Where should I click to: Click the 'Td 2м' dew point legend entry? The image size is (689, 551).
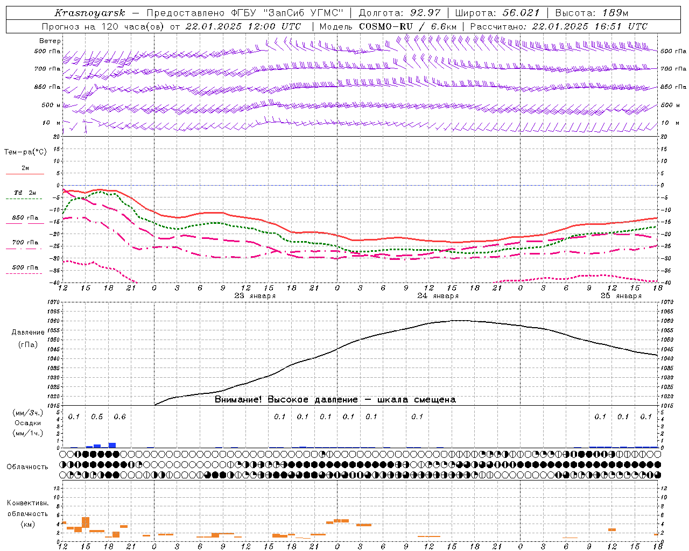pos(25,193)
